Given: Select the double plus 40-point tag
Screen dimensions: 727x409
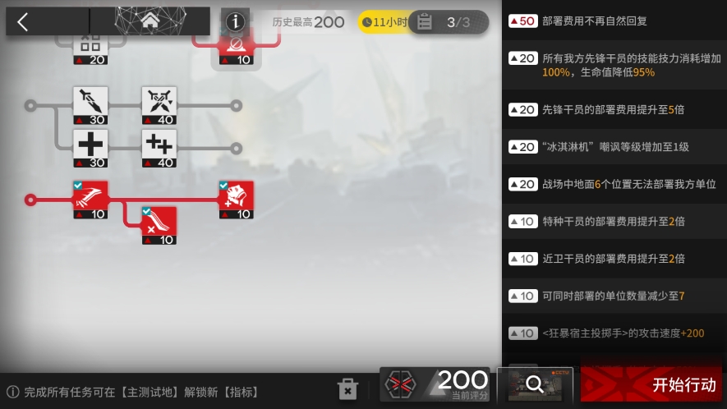Looking at the screenshot, I should point(159,149).
